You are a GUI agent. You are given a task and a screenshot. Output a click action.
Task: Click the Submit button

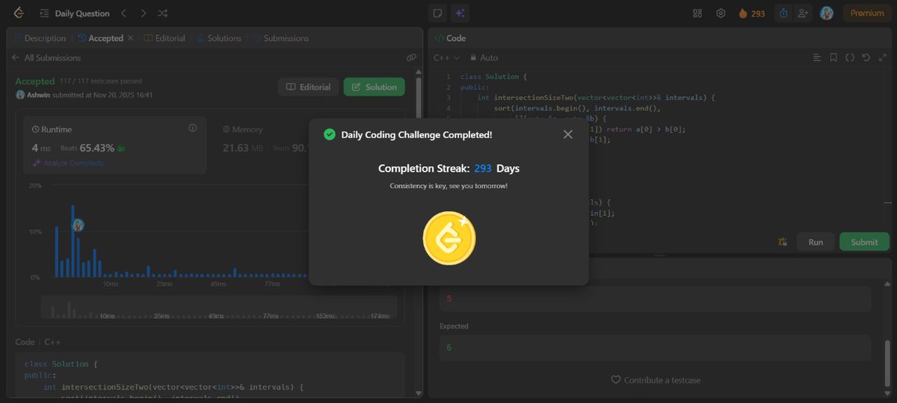tap(864, 242)
